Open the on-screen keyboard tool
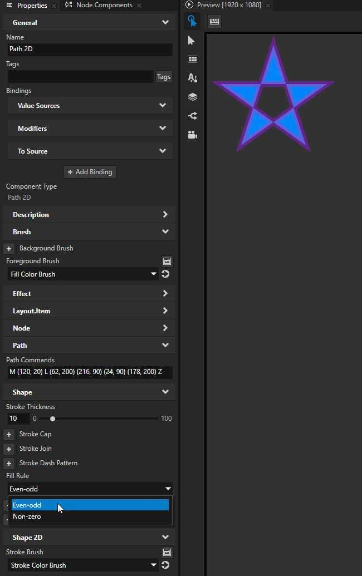This screenshot has width=362, height=576. pyautogui.click(x=214, y=22)
